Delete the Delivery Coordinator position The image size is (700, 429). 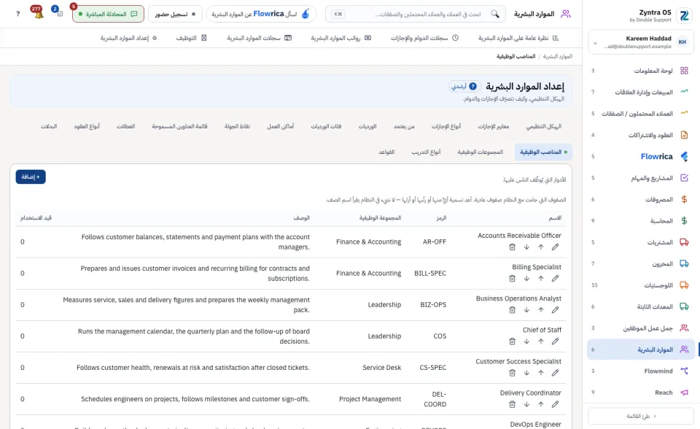click(x=512, y=404)
